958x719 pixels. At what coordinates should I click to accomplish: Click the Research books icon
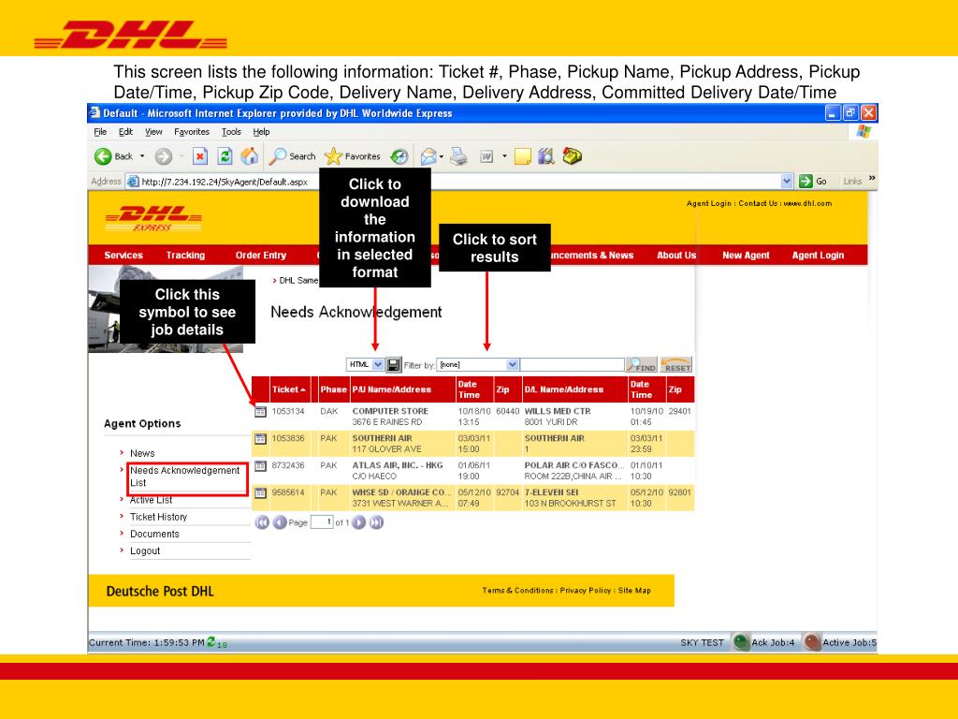[546, 156]
